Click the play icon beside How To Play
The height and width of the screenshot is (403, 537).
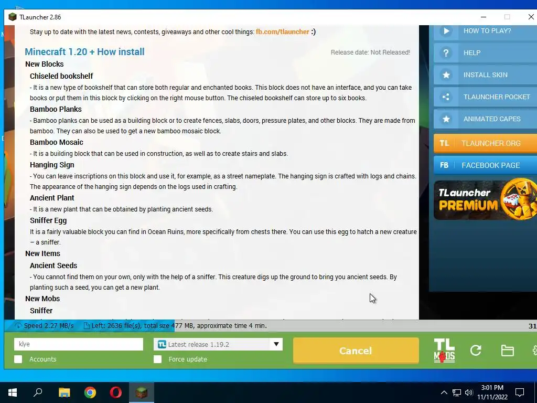(446, 31)
